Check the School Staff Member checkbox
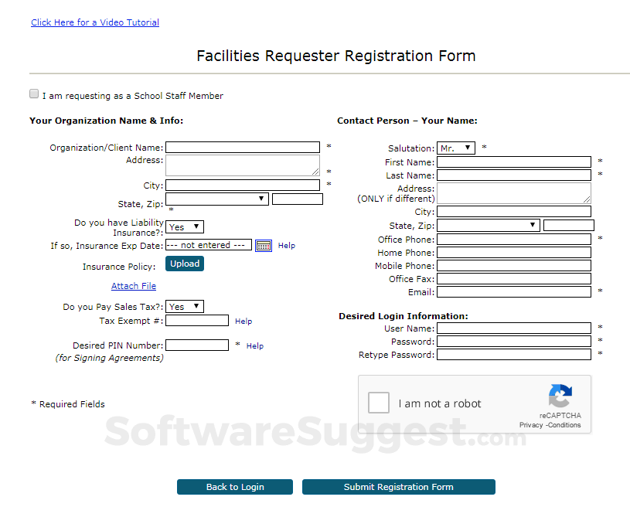The width and height of the screenshot is (630, 507). click(34, 94)
